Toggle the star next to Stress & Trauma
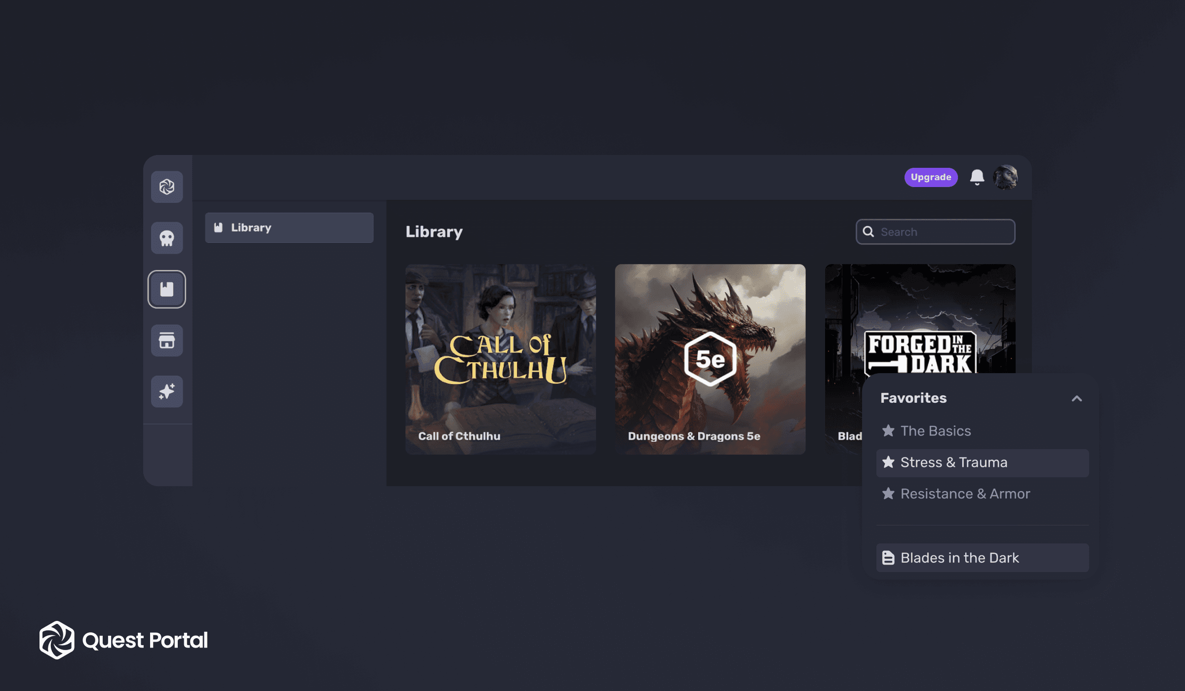The width and height of the screenshot is (1185, 691). pos(888,462)
